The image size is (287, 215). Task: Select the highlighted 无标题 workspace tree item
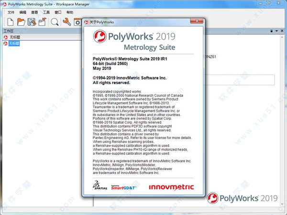(x=14, y=43)
